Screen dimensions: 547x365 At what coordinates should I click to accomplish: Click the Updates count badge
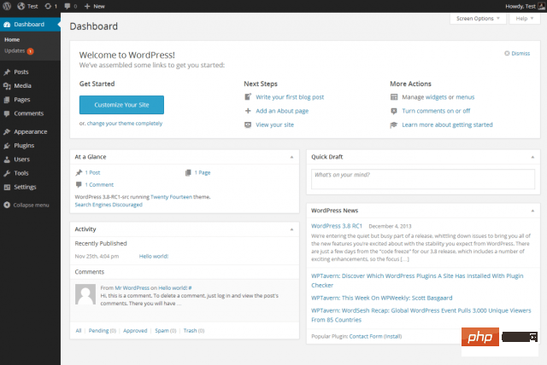click(x=31, y=51)
